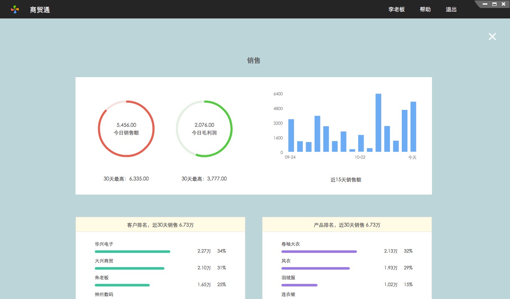Screen dimensions: 510x299
Task: Click the 商贸通 pinwheel logo
Action: (15, 9)
